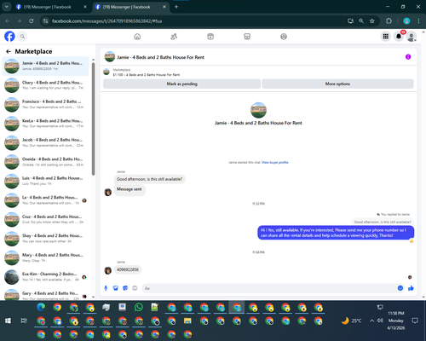Send a thumbs-up like

[411, 288]
